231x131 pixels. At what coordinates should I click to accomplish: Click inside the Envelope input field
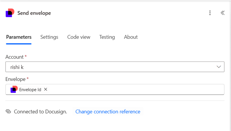point(133,89)
